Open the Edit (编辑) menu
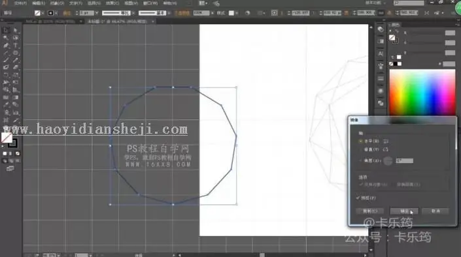The height and width of the screenshot is (257, 461). click(39, 3)
